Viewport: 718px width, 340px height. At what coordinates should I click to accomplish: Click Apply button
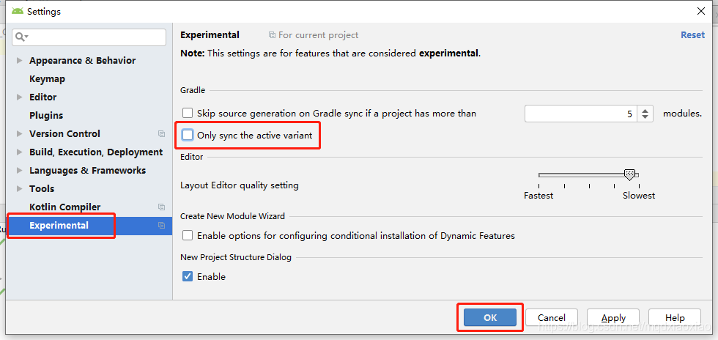click(x=613, y=317)
